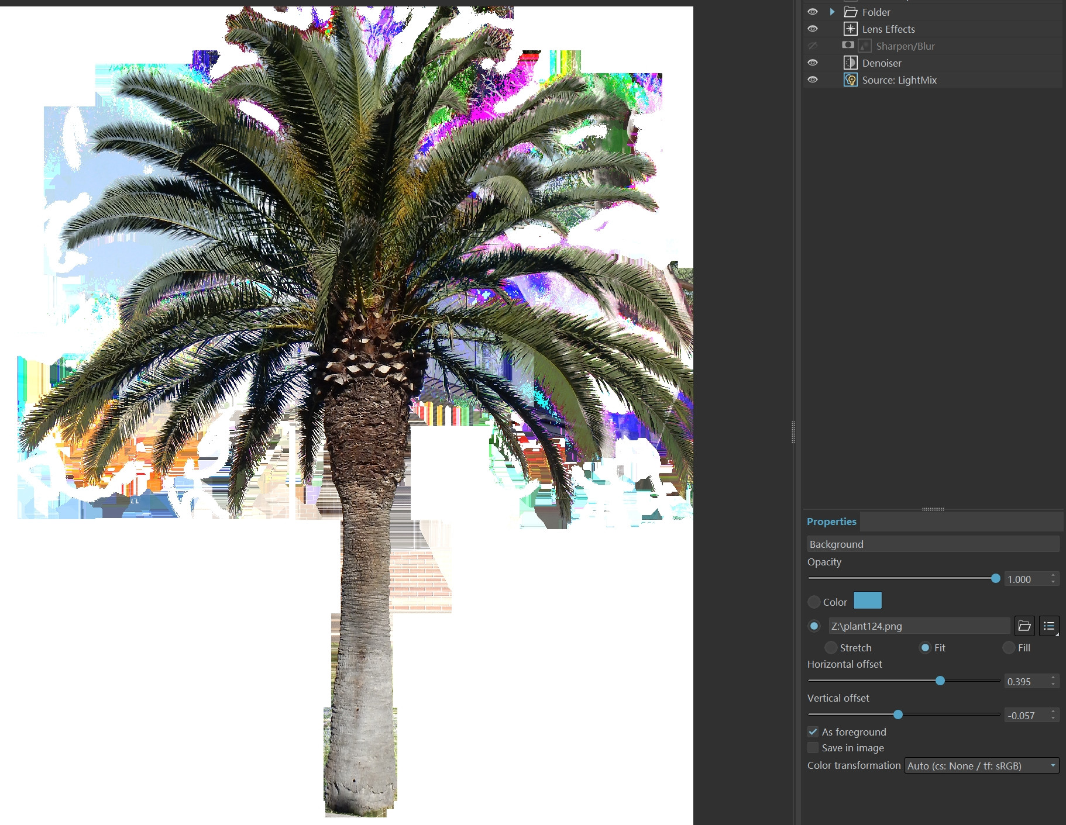Click the Background name field
Screen dimensions: 1066x825
pyautogui.click(x=933, y=544)
